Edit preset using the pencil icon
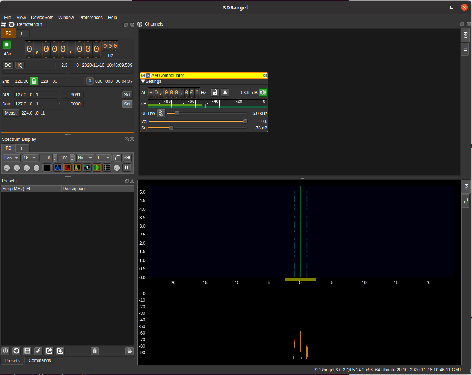This screenshot has height=375, width=472. (x=38, y=351)
